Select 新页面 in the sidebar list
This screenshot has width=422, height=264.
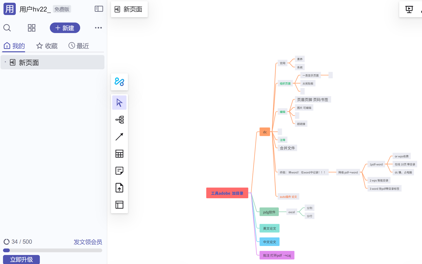tap(53, 62)
